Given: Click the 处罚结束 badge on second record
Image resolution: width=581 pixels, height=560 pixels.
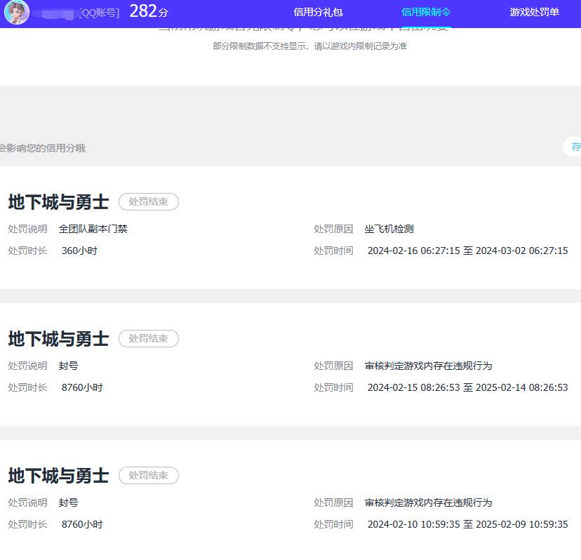Looking at the screenshot, I should [x=148, y=338].
